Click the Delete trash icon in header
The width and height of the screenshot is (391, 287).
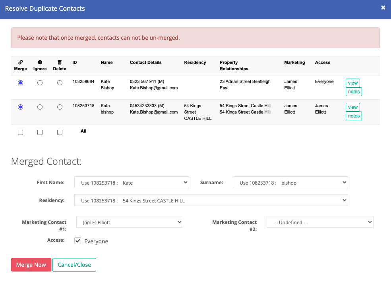click(x=60, y=62)
